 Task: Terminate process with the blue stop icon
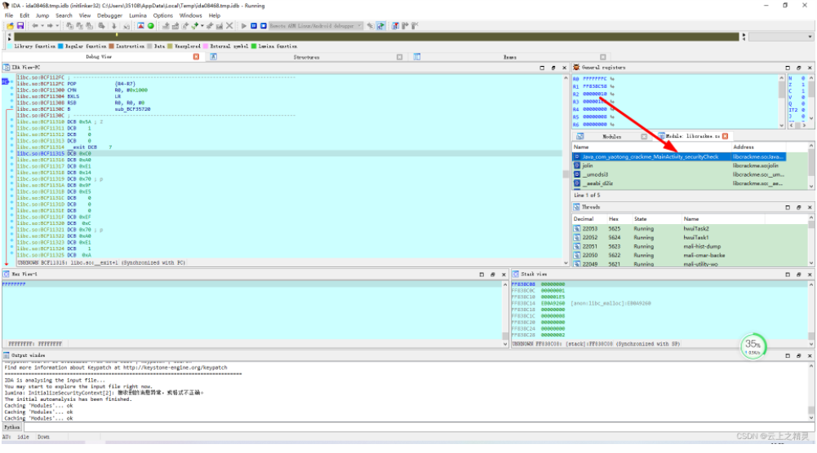pos(263,26)
